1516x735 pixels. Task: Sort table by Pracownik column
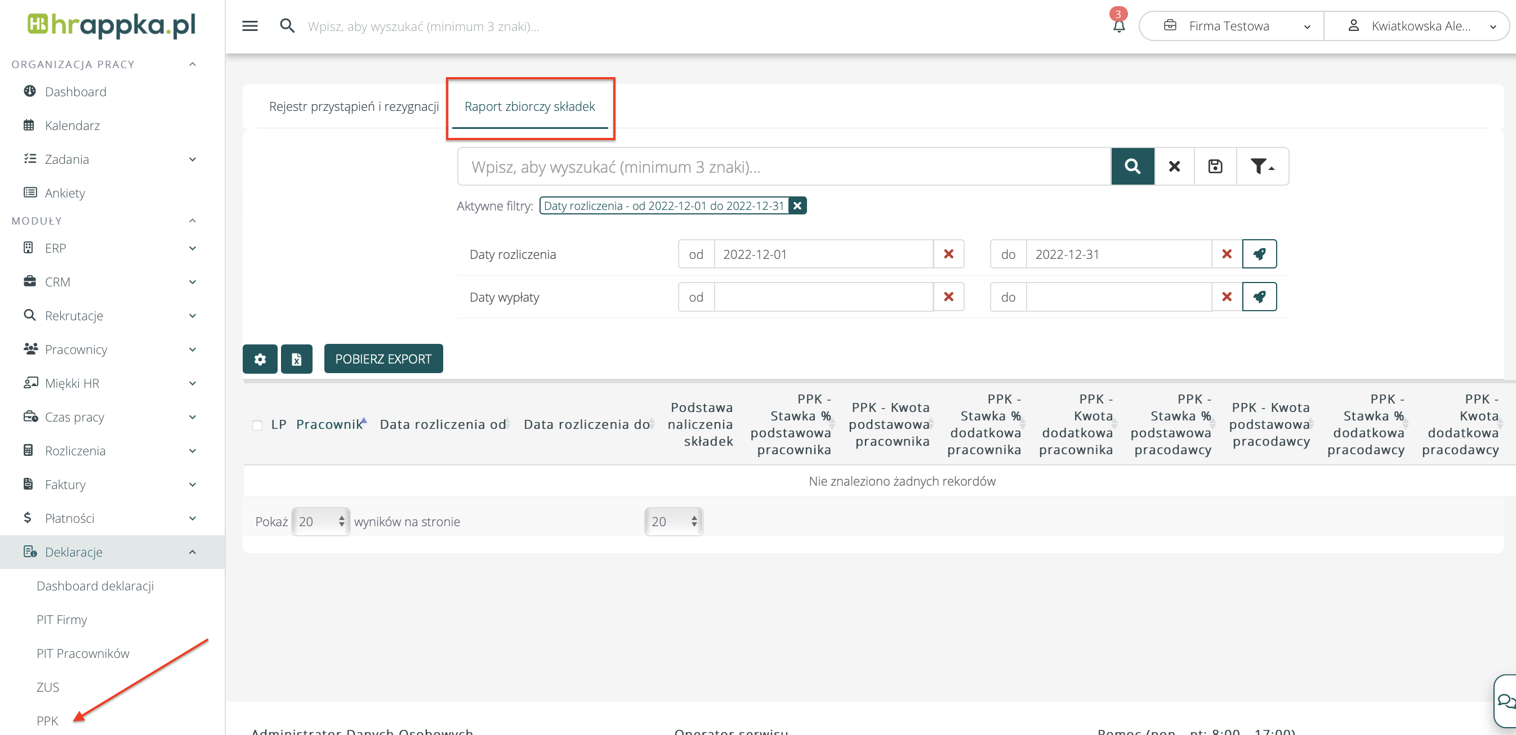point(329,424)
